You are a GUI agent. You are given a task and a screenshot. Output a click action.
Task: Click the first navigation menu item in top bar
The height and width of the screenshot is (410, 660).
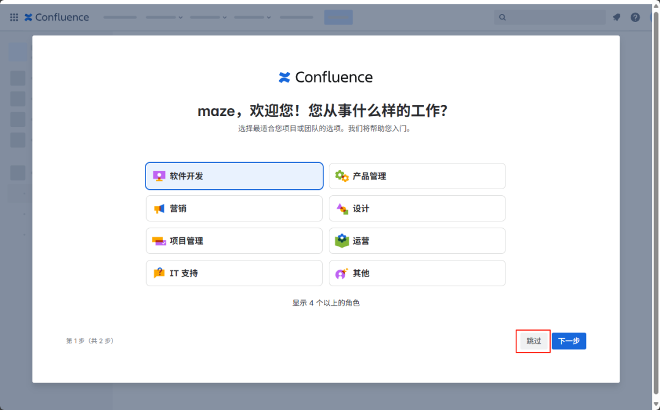click(x=120, y=17)
